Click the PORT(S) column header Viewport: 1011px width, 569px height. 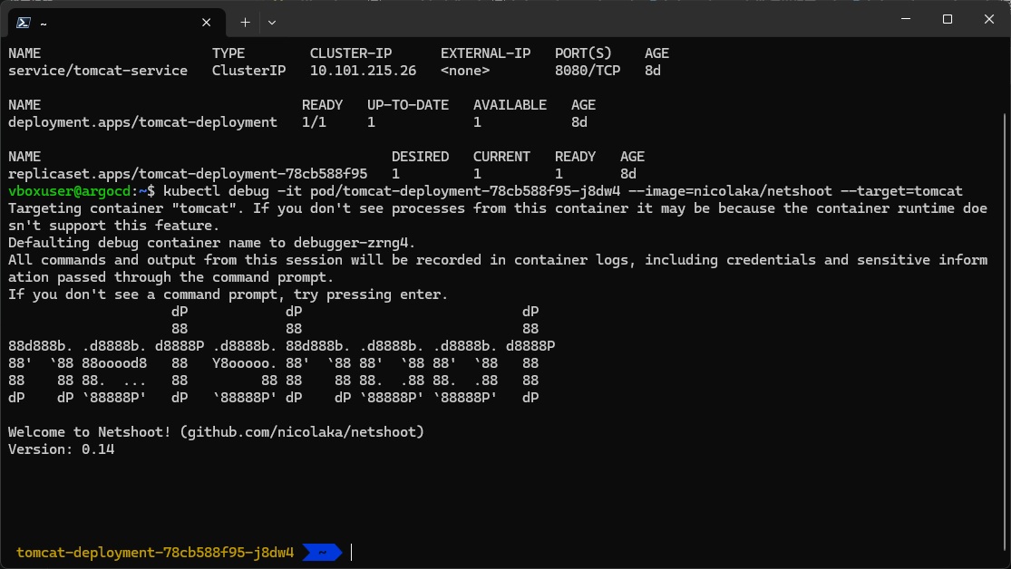pyautogui.click(x=584, y=53)
